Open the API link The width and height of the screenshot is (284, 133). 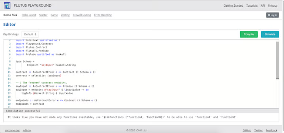pos(262,6)
